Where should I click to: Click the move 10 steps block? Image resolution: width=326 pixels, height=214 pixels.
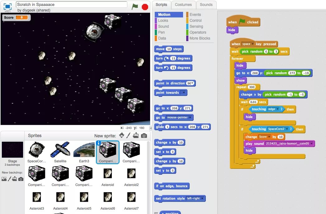click(x=169, y=49)
